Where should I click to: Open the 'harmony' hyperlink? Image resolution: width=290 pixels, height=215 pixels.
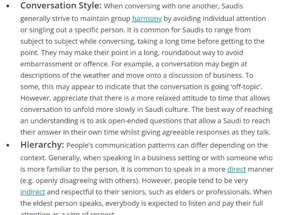coord(147,19)
